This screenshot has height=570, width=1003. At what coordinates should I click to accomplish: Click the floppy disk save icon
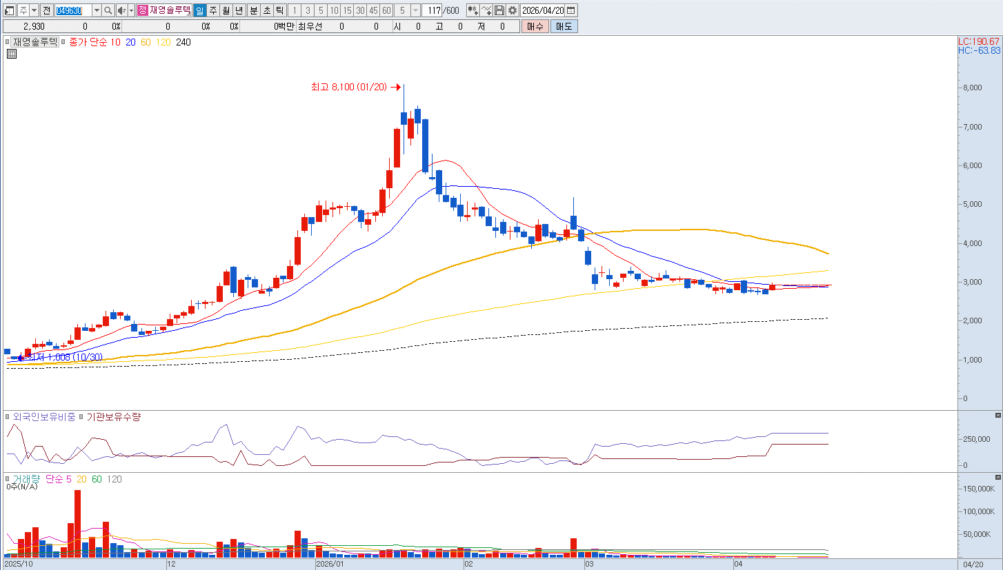click(x=499, y=10)
